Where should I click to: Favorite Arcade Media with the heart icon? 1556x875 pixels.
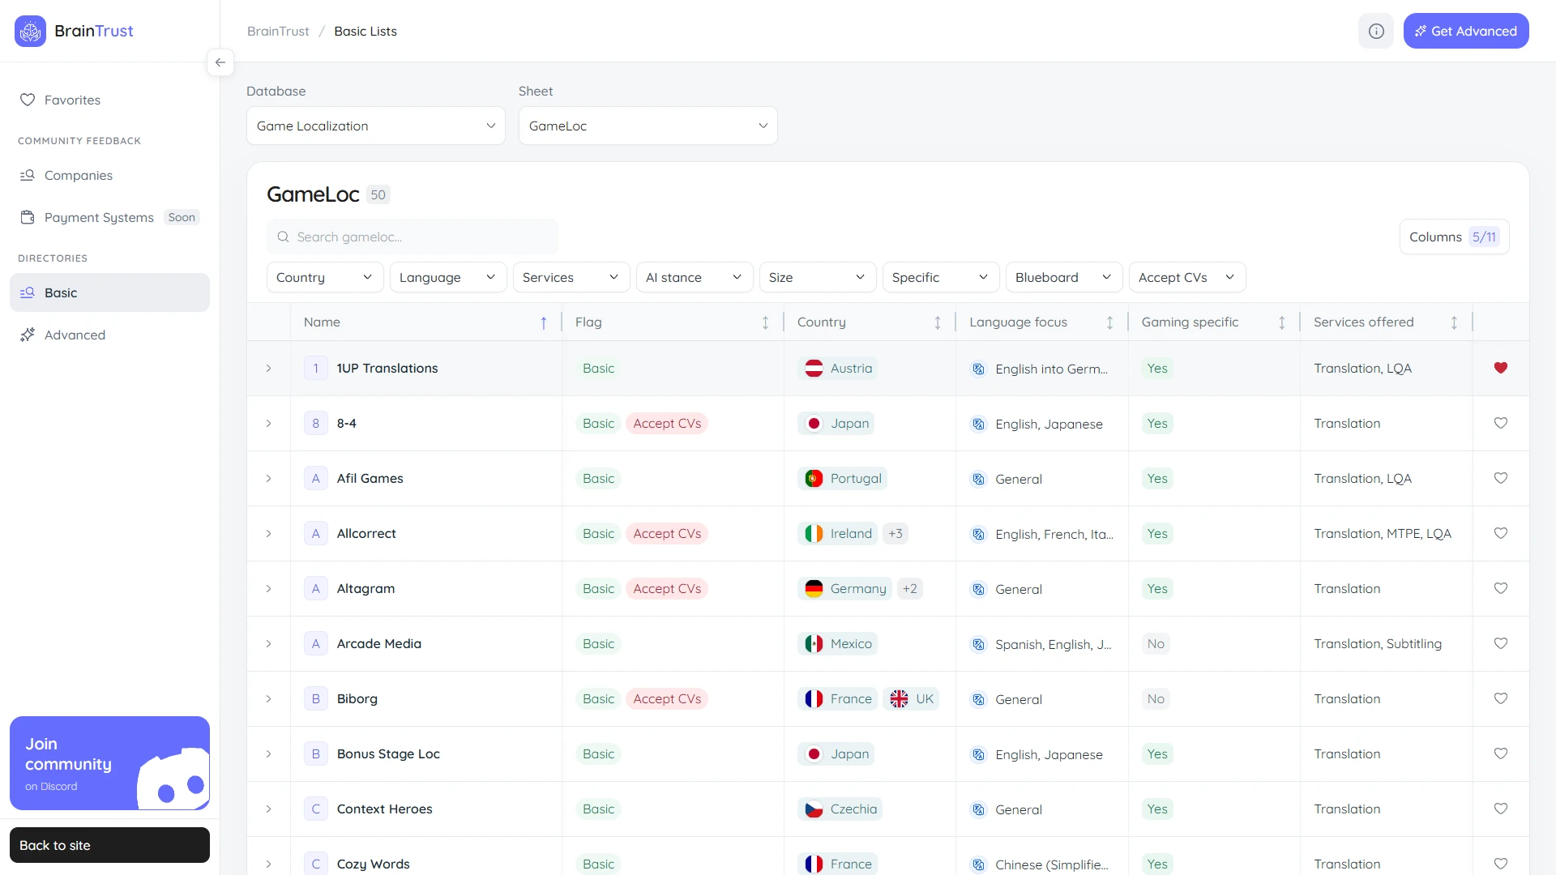1501,643
